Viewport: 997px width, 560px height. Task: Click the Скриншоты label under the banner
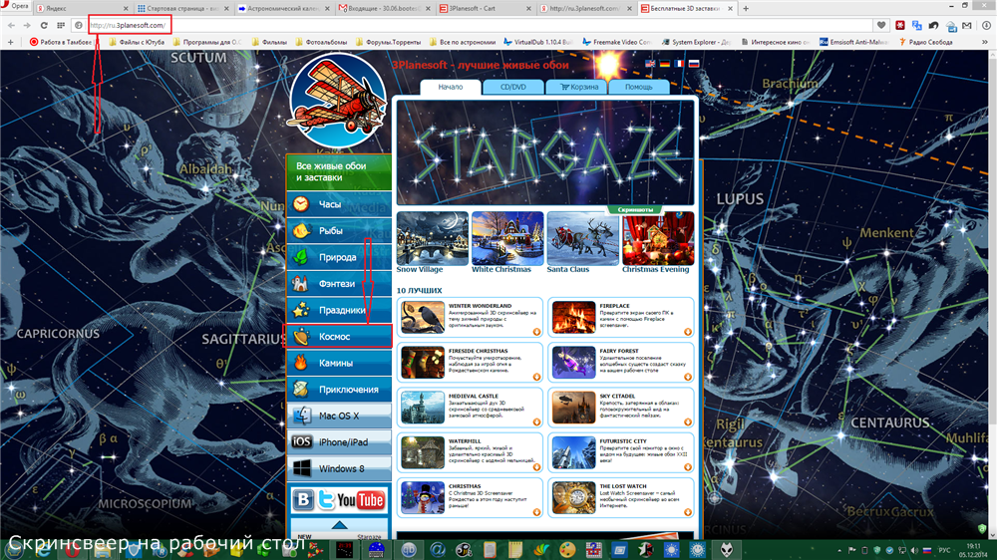click(635, 209)
